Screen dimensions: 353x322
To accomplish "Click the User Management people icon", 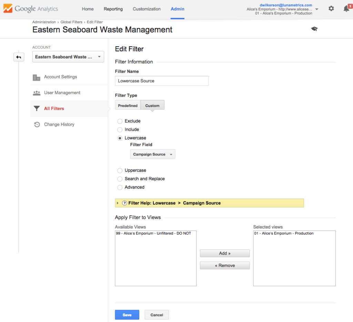I will click(37, 93).
